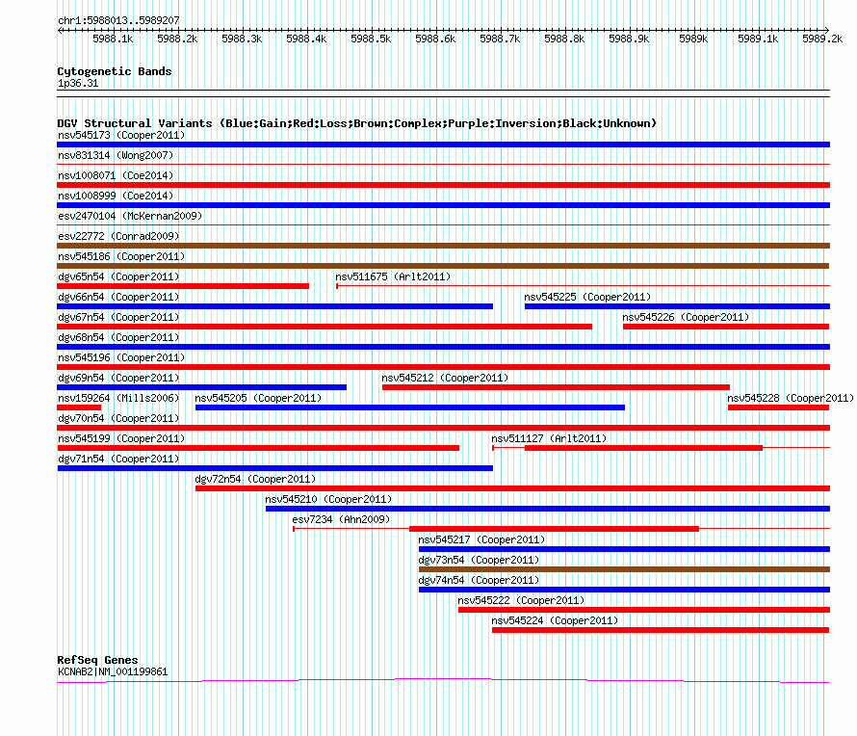Click the 5988.5k ruler tick label
The width and height of the screenshot is (857, 736).
pyautogui.click(x=371, y=39)
